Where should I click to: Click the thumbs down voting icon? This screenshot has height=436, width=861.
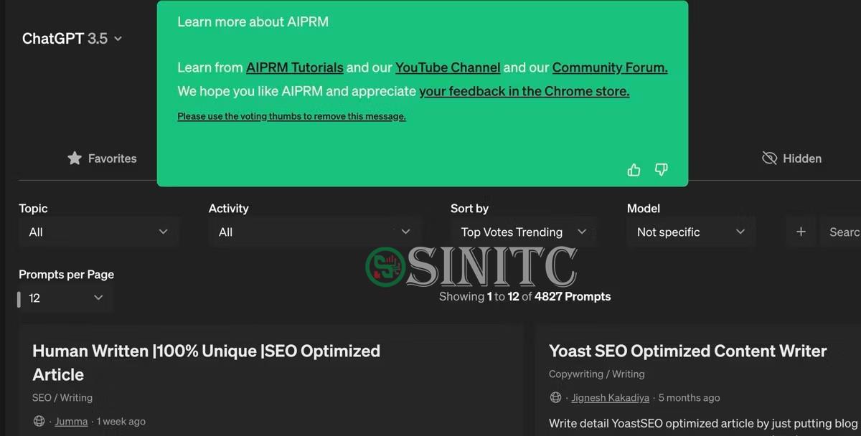[x=662, y=169]
